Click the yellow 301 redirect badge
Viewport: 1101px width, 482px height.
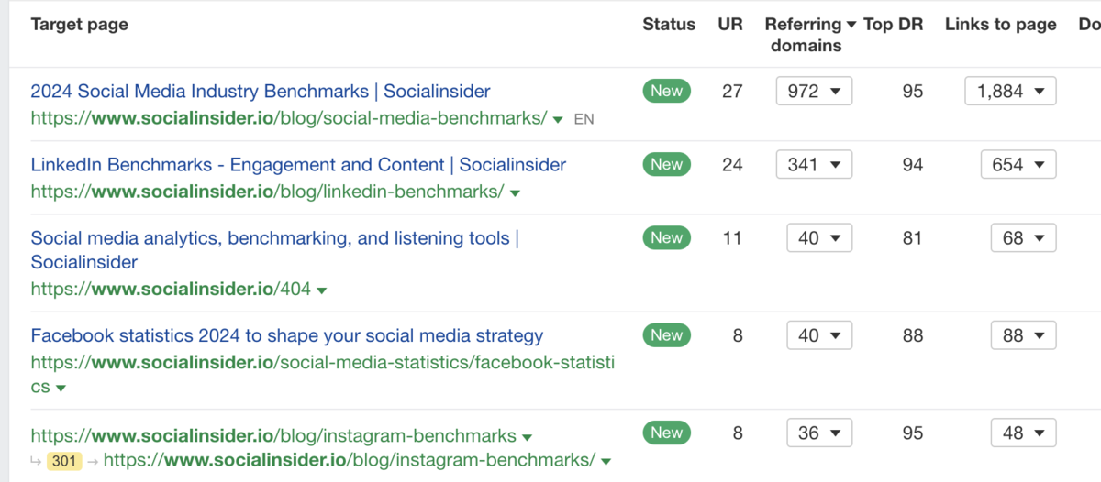point(64,461)
